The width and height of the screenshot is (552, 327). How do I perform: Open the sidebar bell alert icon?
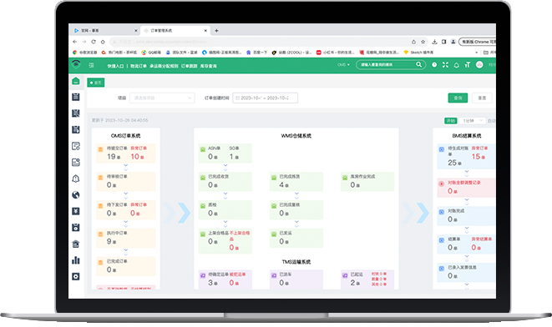pyautogui.click(x=76, y=179)
